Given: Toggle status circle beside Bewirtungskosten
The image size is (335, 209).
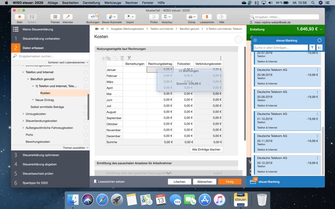Looking at the screenshot, I should point(86,142).
